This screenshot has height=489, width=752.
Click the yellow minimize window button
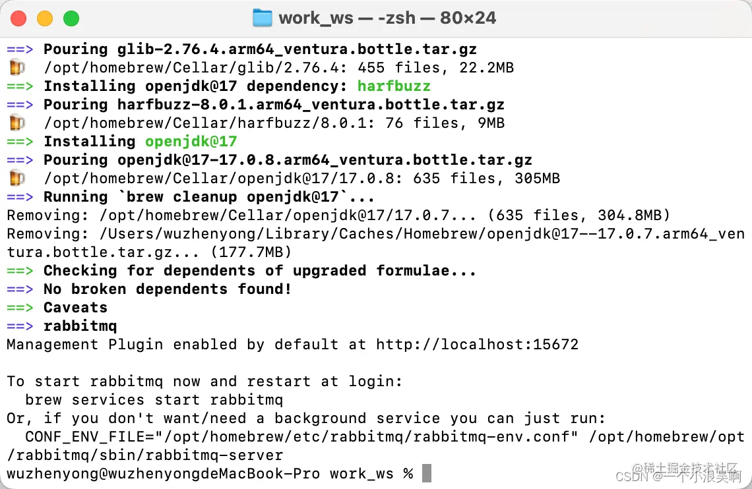45,18
